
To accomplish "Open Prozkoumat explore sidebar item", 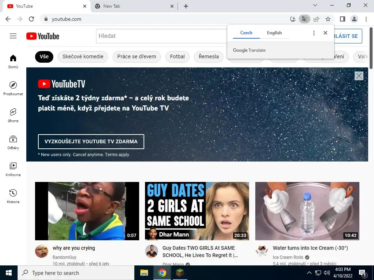I will 13,88.
